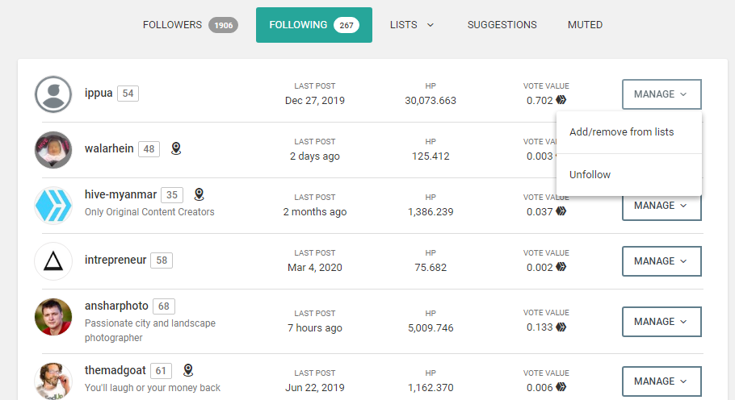The width and height of the screenshot is (735, 400).
Task: Click intrepreneur's triangle avatar icon
Action: click(53, 261)
